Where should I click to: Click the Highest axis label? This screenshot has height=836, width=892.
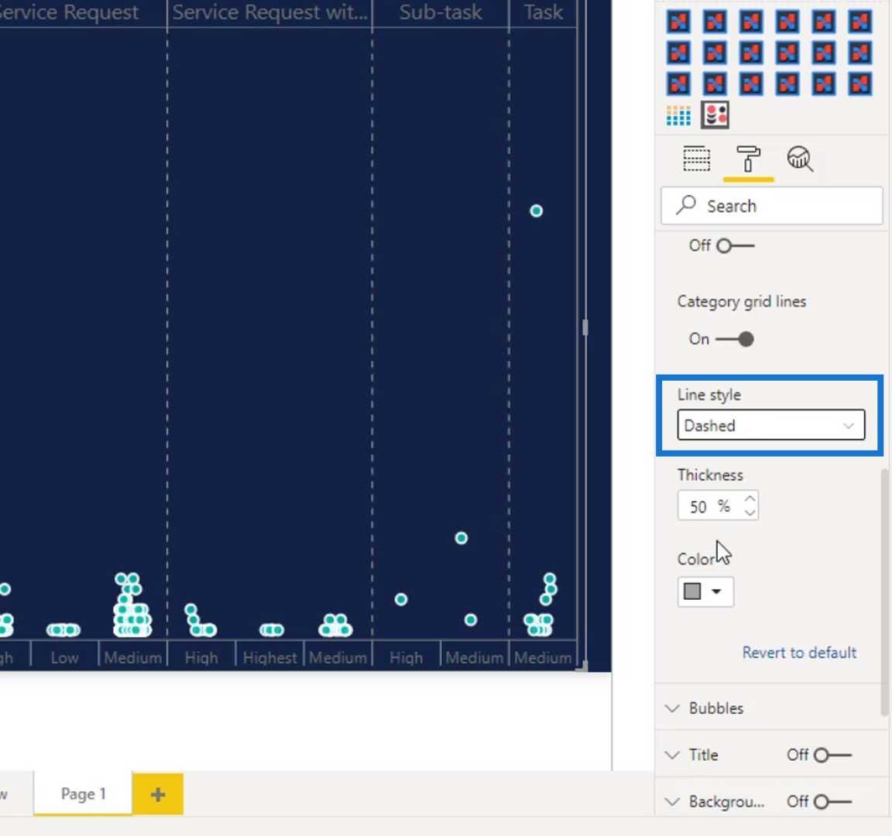(x=269, y=658)
